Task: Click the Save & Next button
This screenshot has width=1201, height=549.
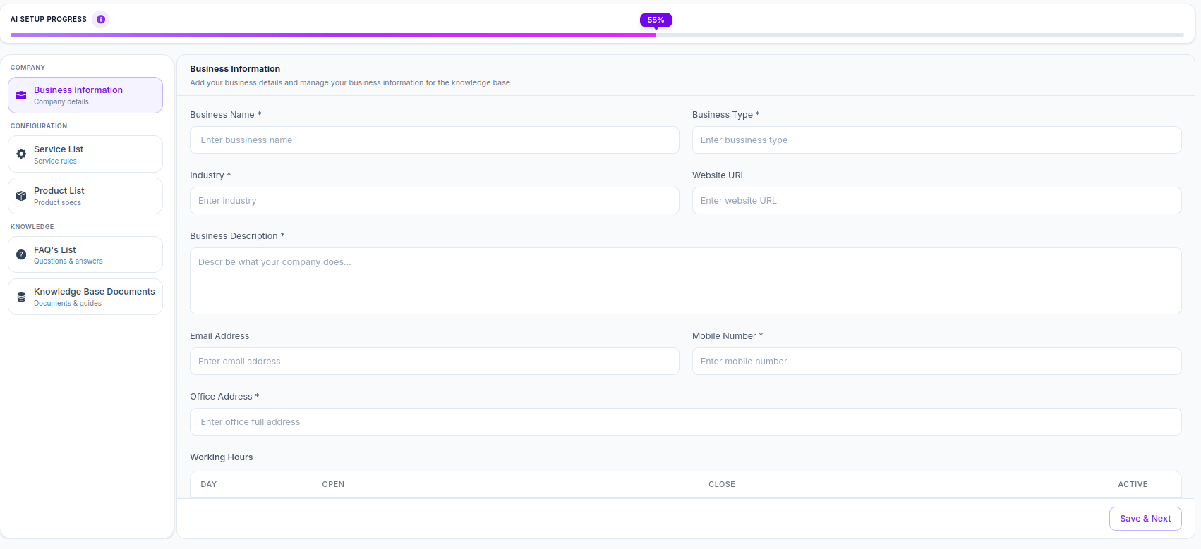Action: coord(1145,519)
